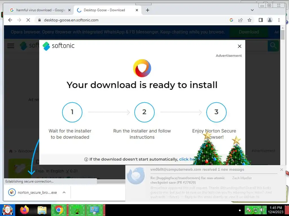Open the taskbar clock showing 1:45 PM
Screen dimensions: 289x216
pos(276,210)
